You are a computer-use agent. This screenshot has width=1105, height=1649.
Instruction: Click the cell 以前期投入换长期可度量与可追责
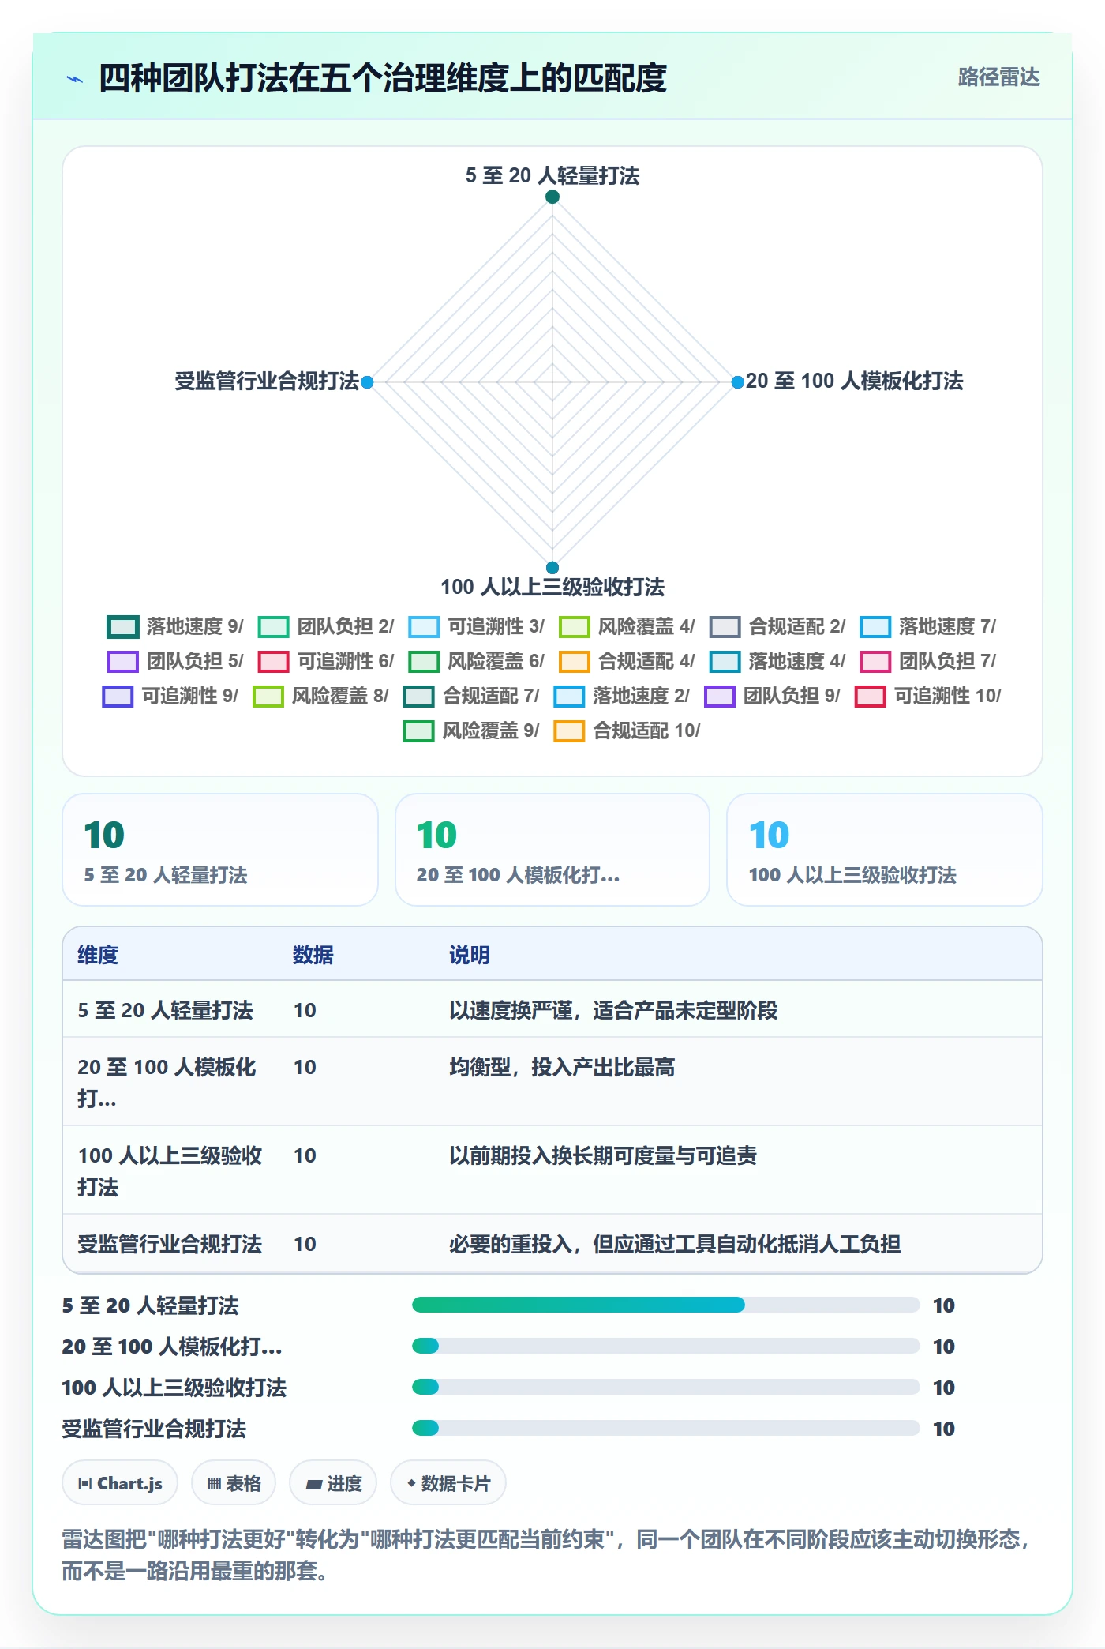(x=603, y=1155)
